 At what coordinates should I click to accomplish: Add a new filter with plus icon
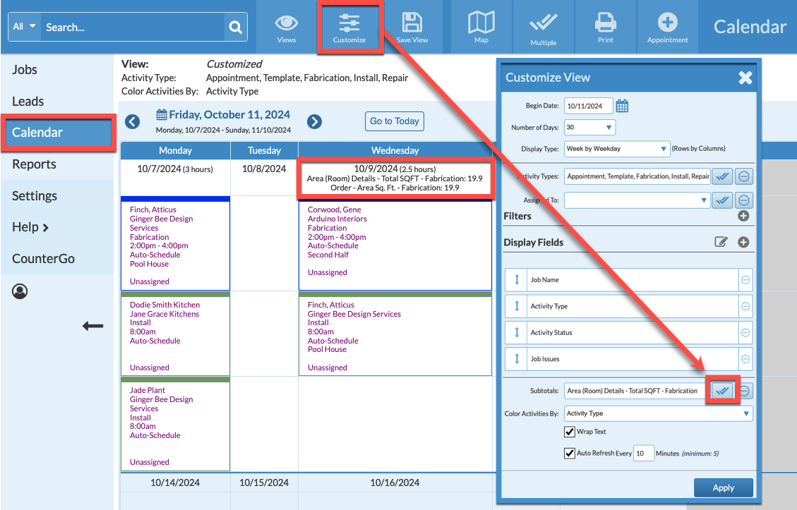tap(743, 216)
